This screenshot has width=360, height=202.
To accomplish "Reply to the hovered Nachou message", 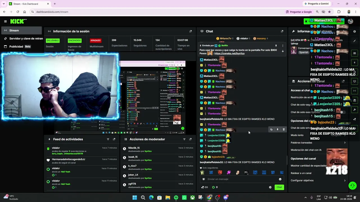I will coord(271,130).
